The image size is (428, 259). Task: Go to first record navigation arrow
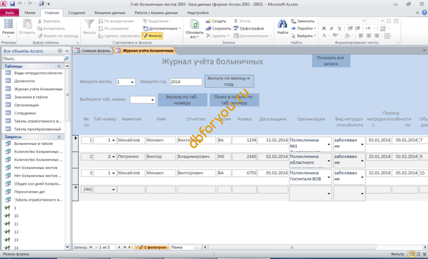pos(91,247)
